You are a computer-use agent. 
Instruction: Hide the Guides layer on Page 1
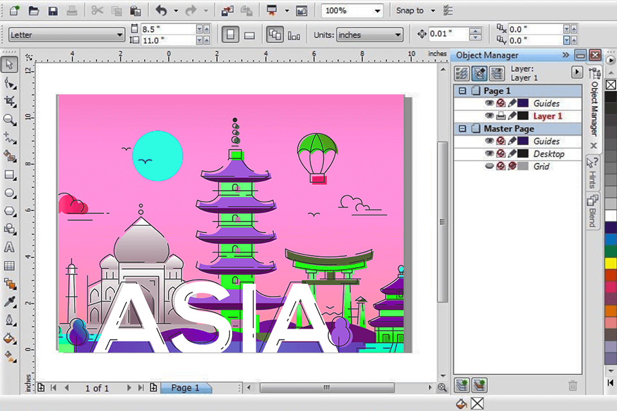point(490,103)
